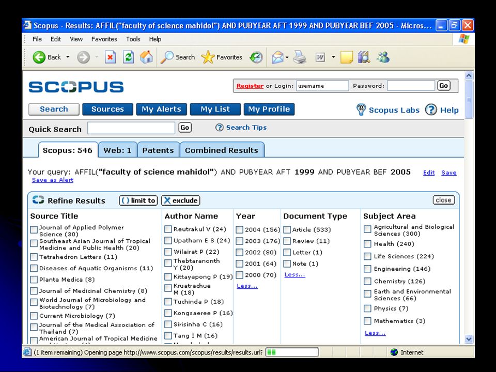496x372 pixels.
Task: Click the status bar page icon
Action: [x=27, y=352]
